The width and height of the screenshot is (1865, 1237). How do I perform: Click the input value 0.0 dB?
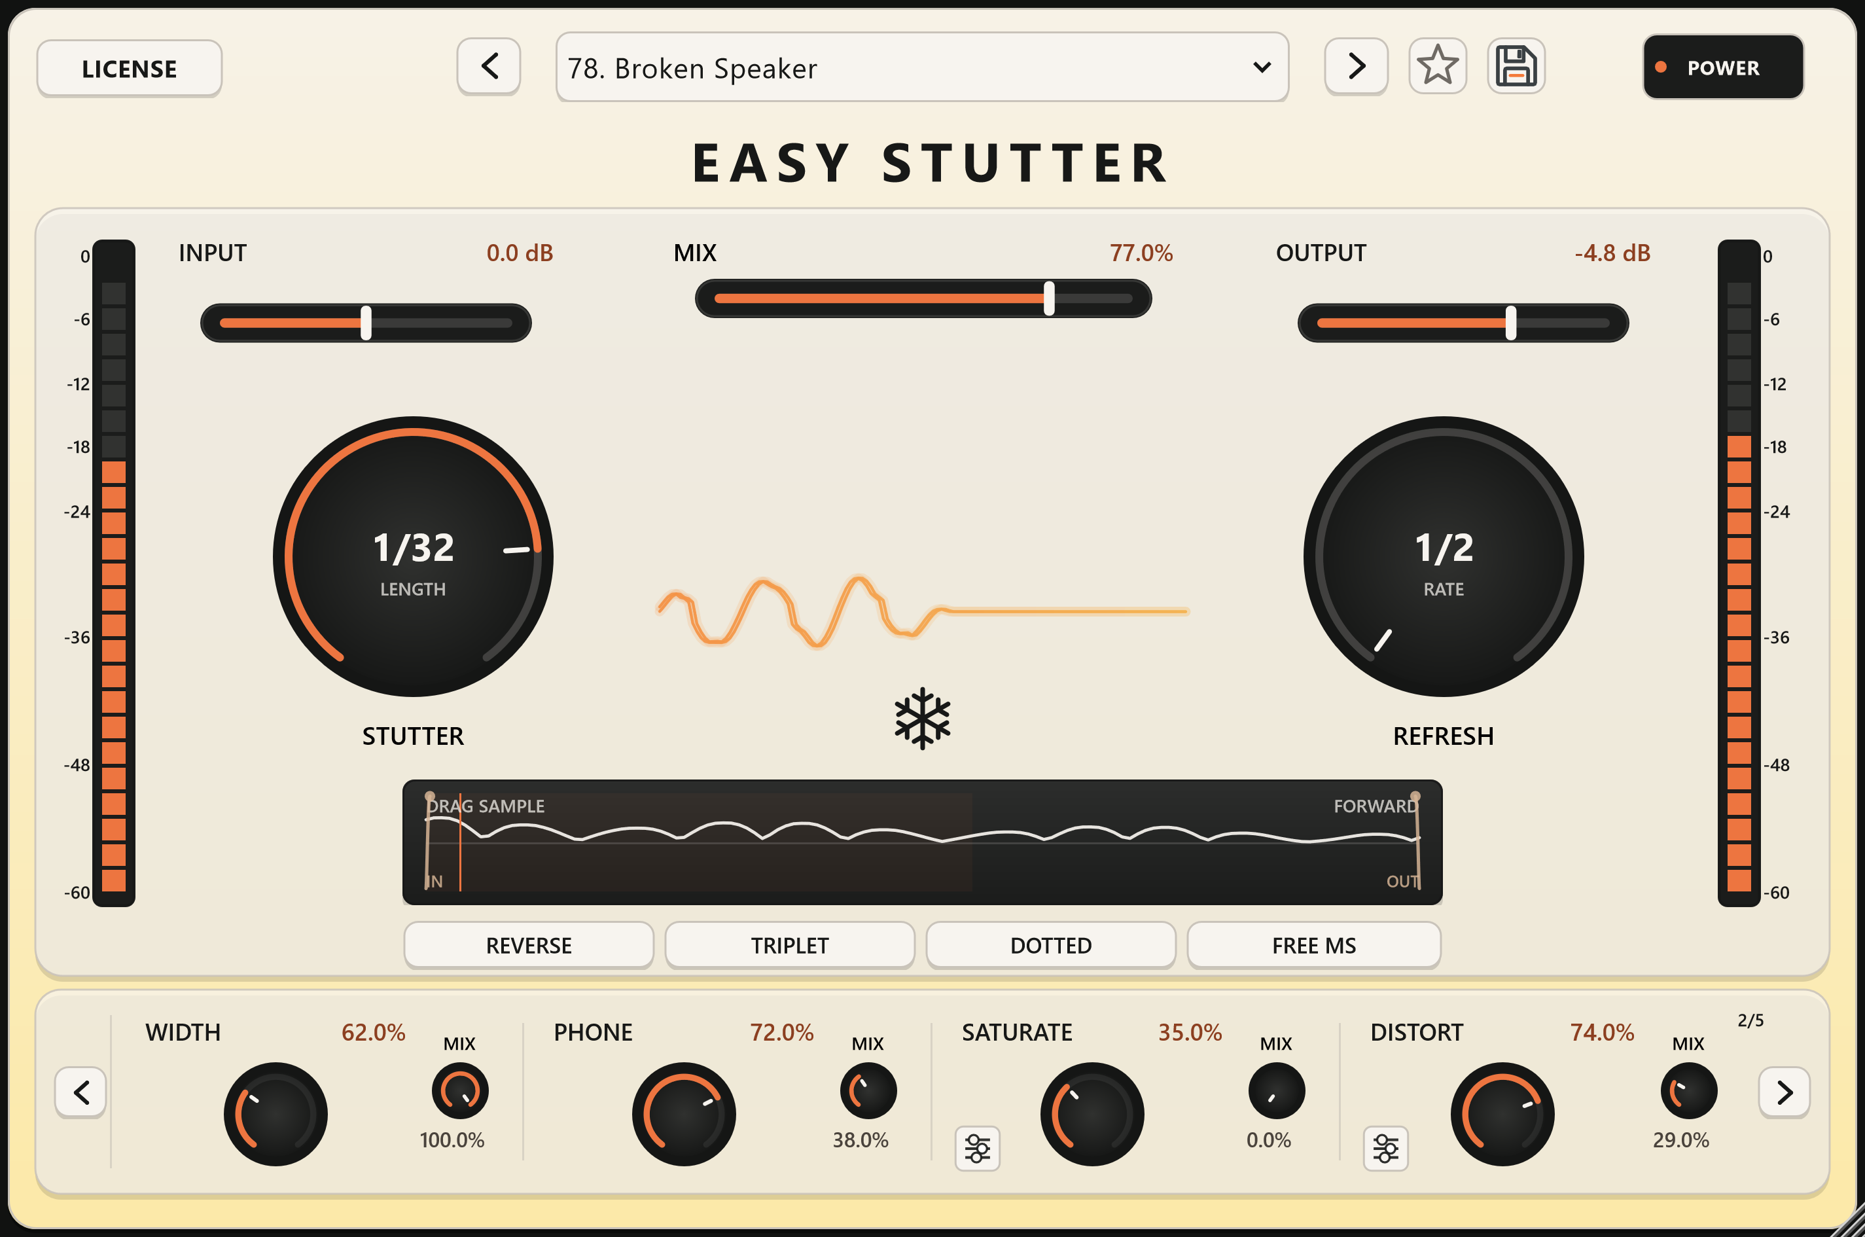(x=520, y=253)
